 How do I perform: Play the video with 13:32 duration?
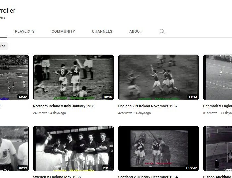[x=14, y=77]
